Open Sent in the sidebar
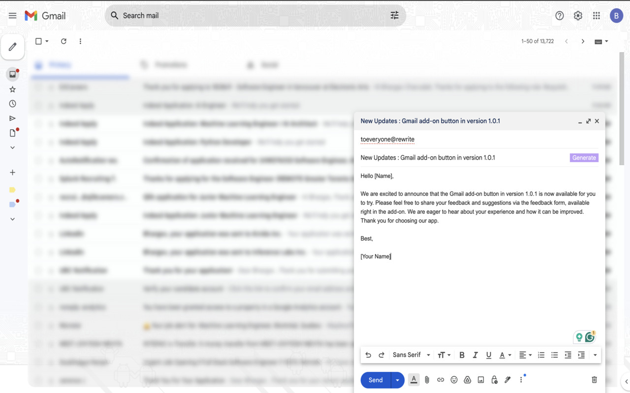The width and height of the screenshot is (630, 393). 13,118
